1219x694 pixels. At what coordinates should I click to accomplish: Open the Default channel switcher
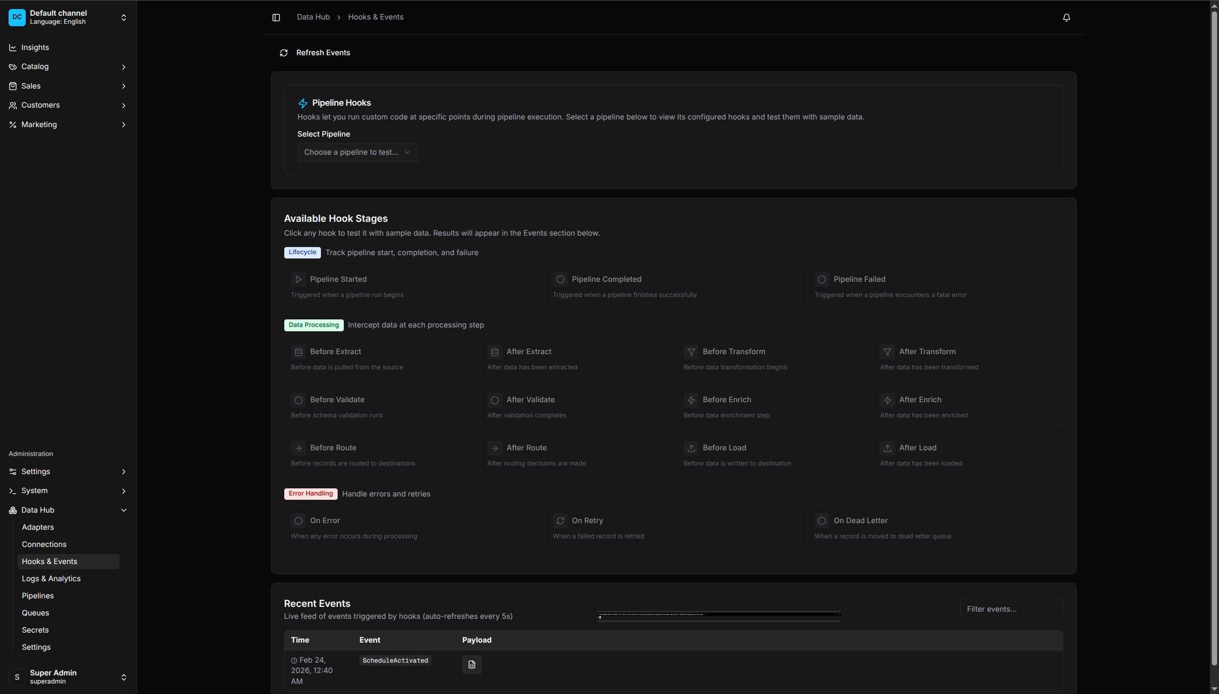click(x=68, y=17)
